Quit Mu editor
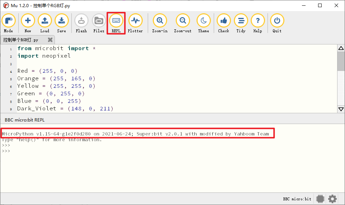The image size is (345, 205). [277, 23]
